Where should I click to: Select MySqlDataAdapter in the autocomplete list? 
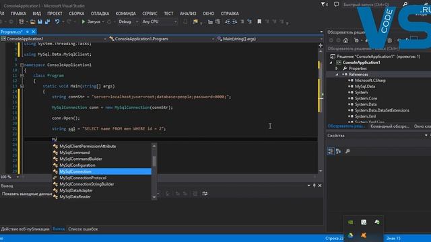pyautogui.click(x=102, y=190)
